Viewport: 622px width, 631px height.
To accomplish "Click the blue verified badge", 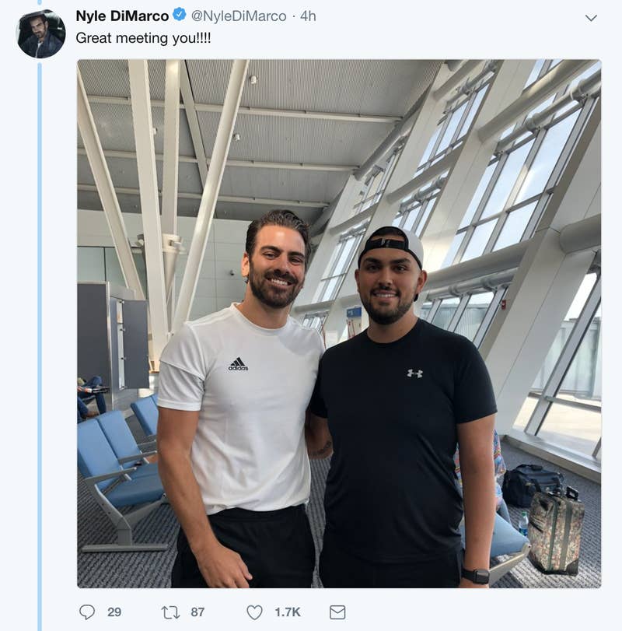I will coord(180,16).
